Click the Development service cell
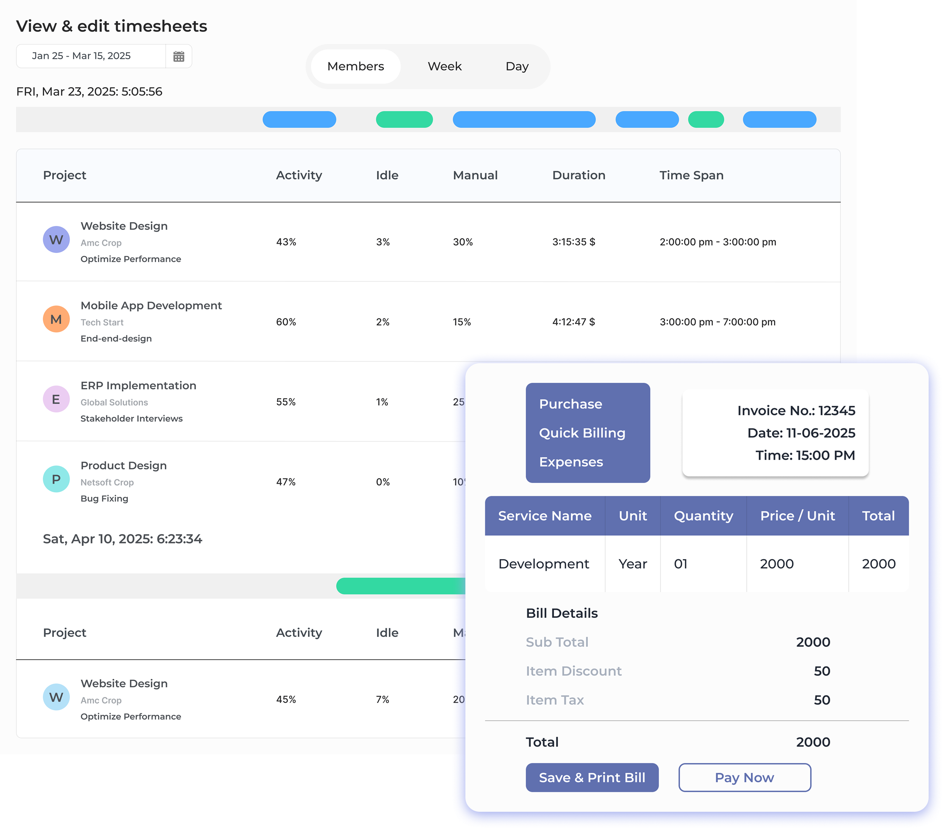Viewport: 943px width, 829px height. click(x=544, y=564)
